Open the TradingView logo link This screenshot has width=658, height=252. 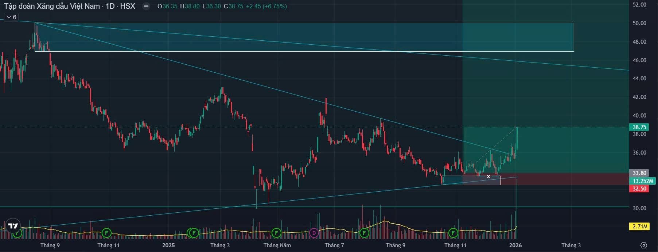pos(13,226)
